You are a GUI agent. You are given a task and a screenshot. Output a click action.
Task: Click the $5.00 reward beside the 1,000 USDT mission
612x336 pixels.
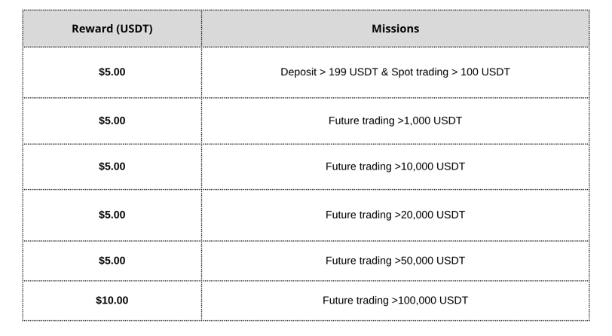[x=112, y=121]
